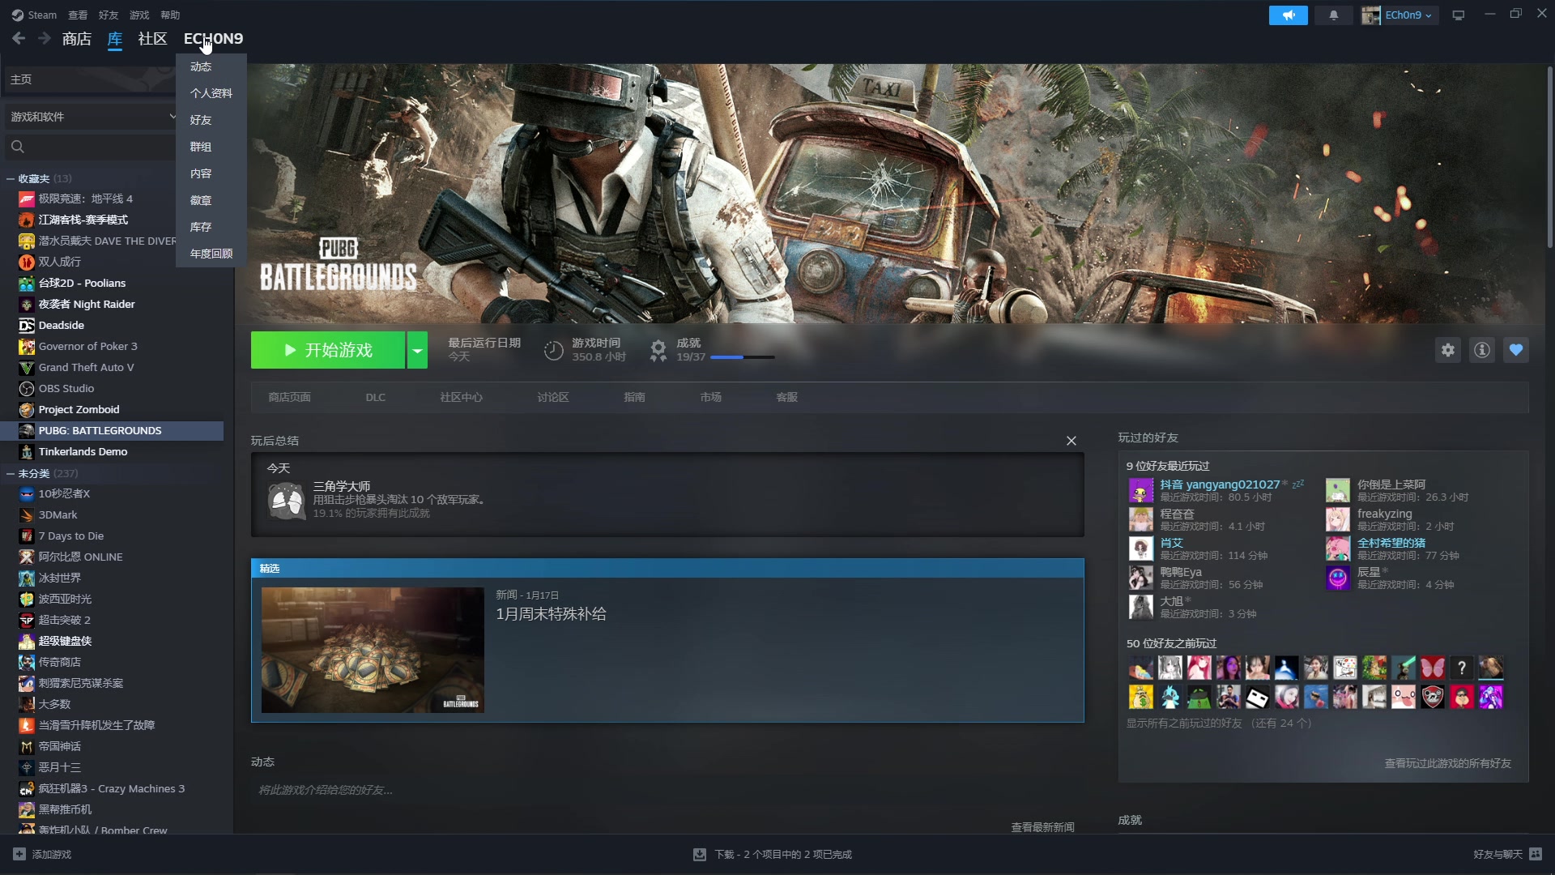Go to the 社区 tab
The image size is (1555, 875).
coord(152,38)
